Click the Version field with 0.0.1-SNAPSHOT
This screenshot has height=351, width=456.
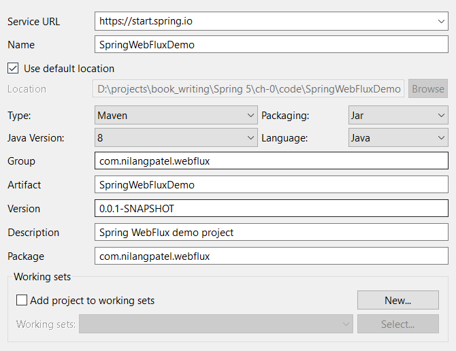tap(271, 209)
